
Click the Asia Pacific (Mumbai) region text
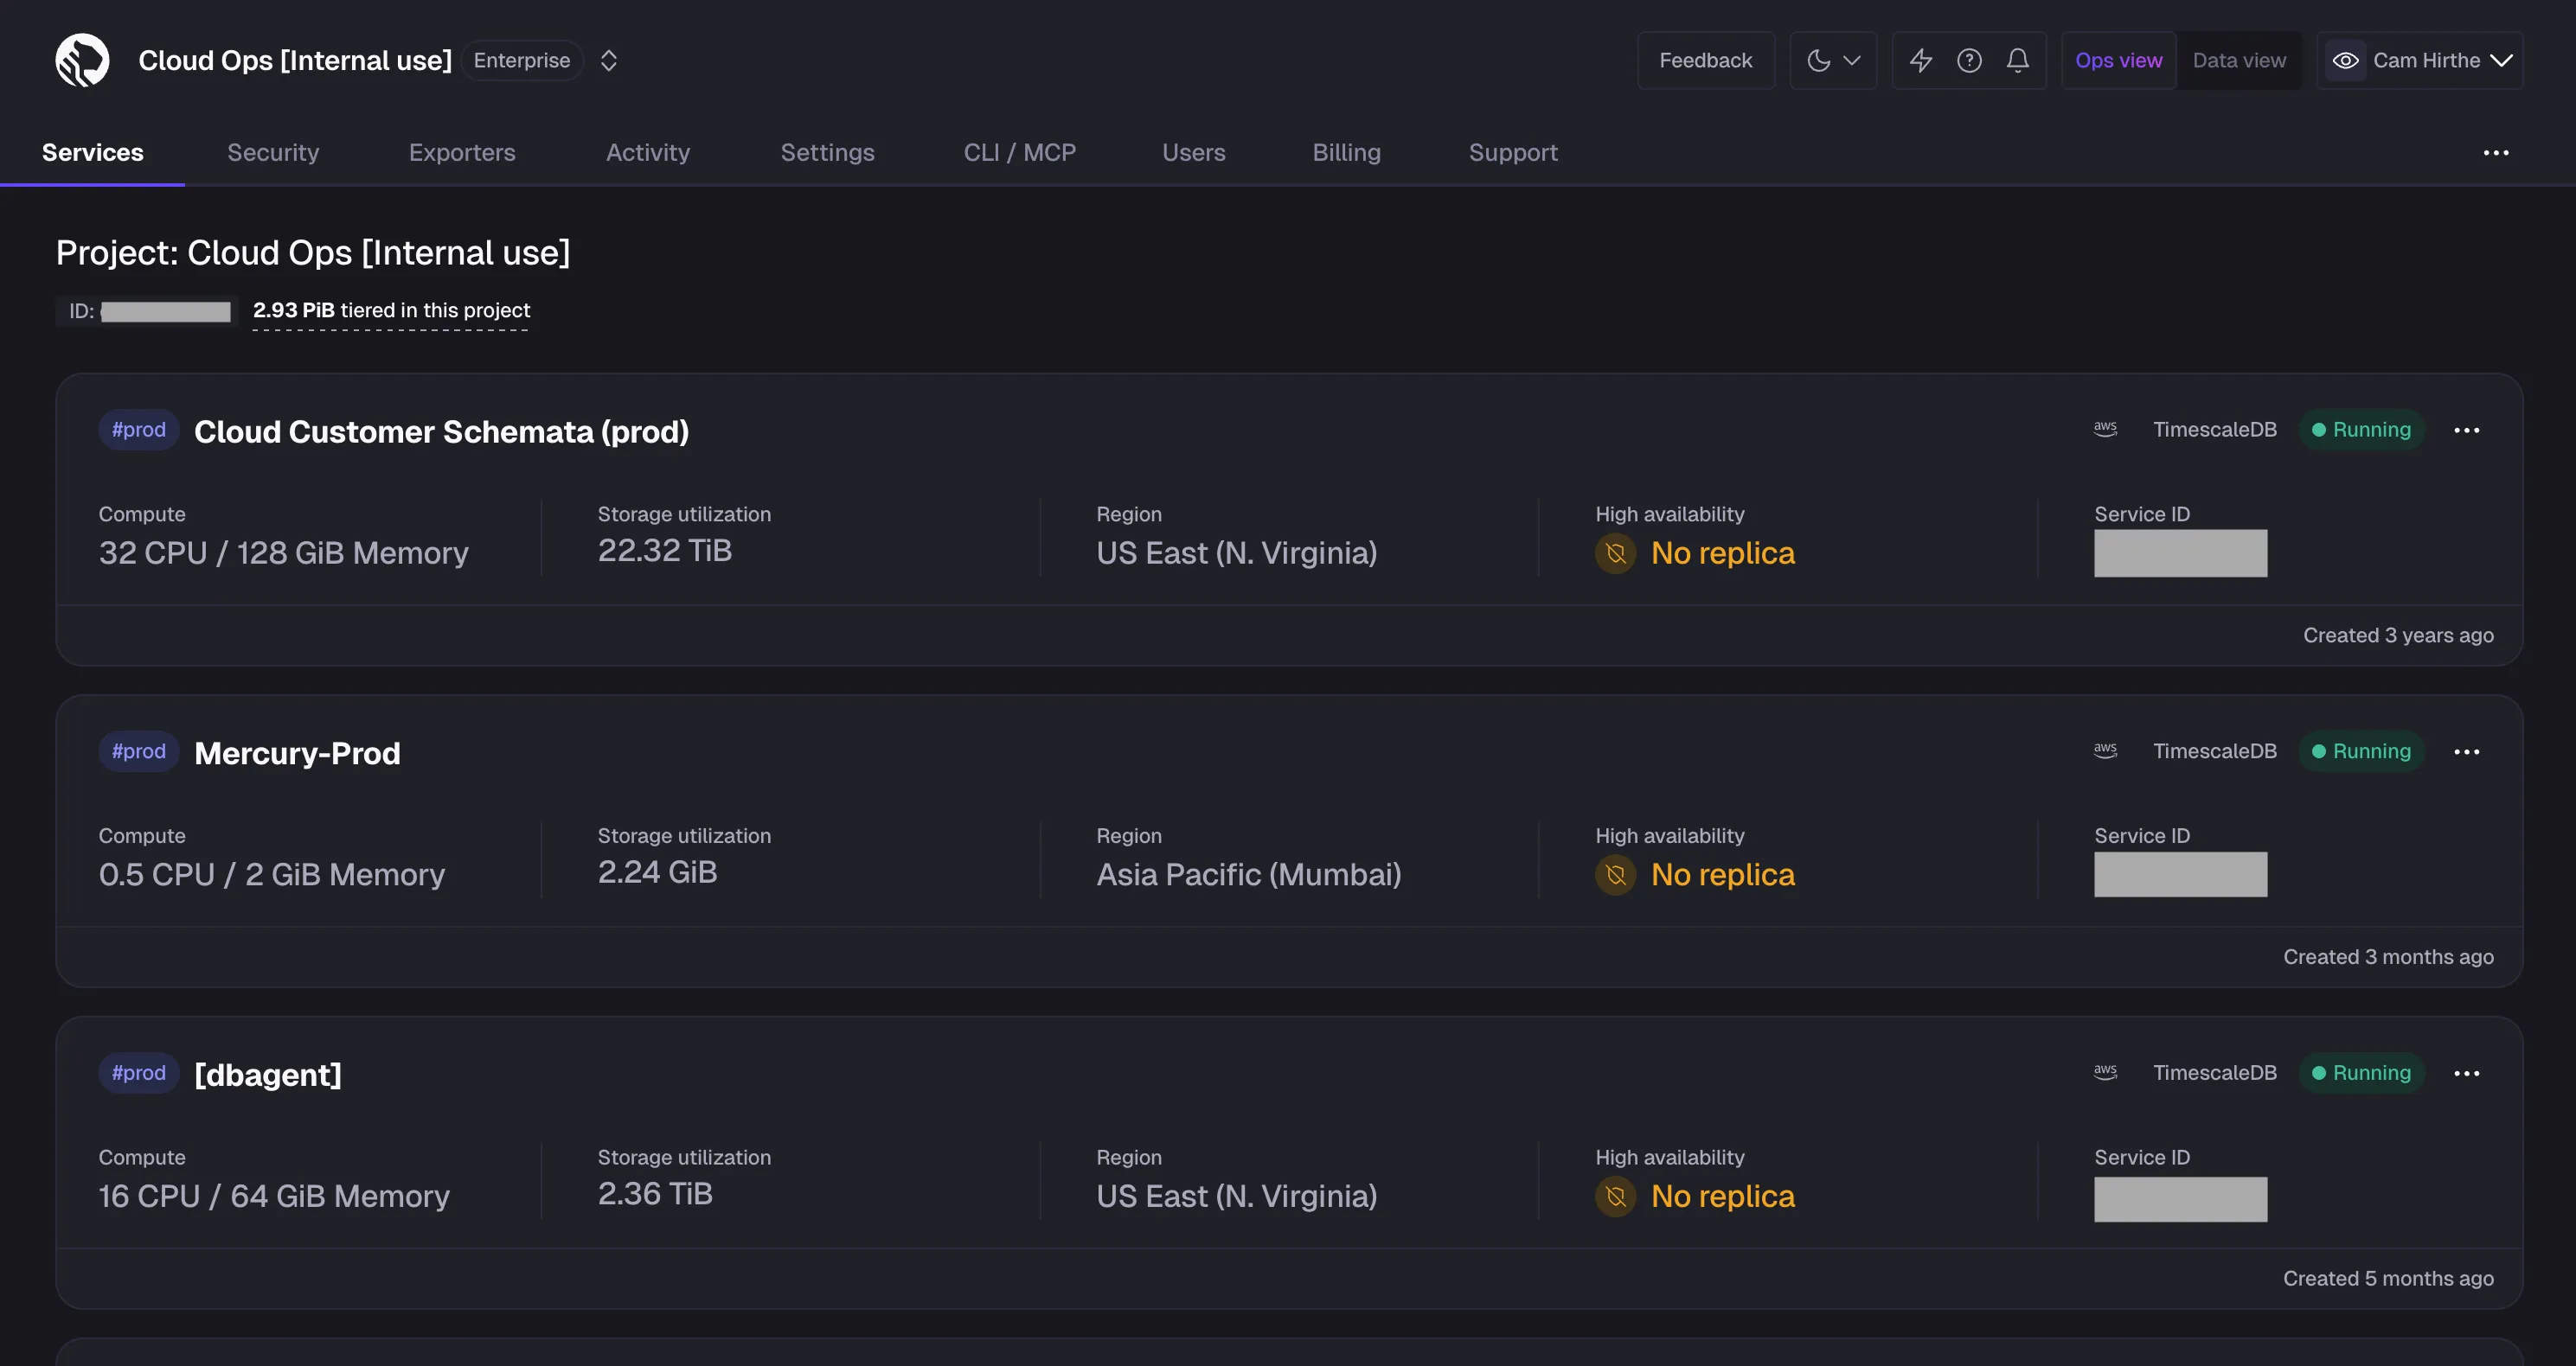click(x=1248, y=874)
